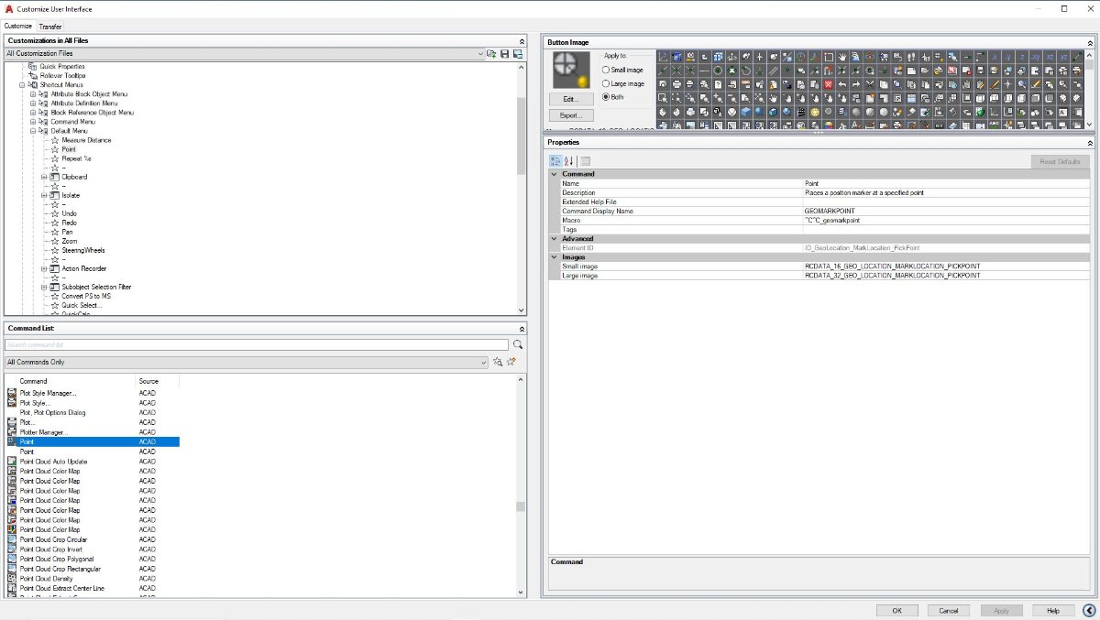The image size is (1100, 620).
Task: Click the button image grid scrollbar
Action: [x=1089, y=90]
